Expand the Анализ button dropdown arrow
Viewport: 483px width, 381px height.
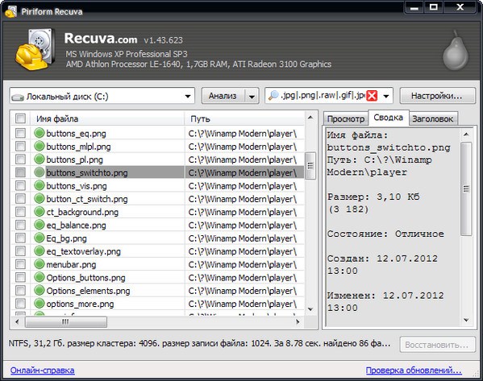coord(252,97)
